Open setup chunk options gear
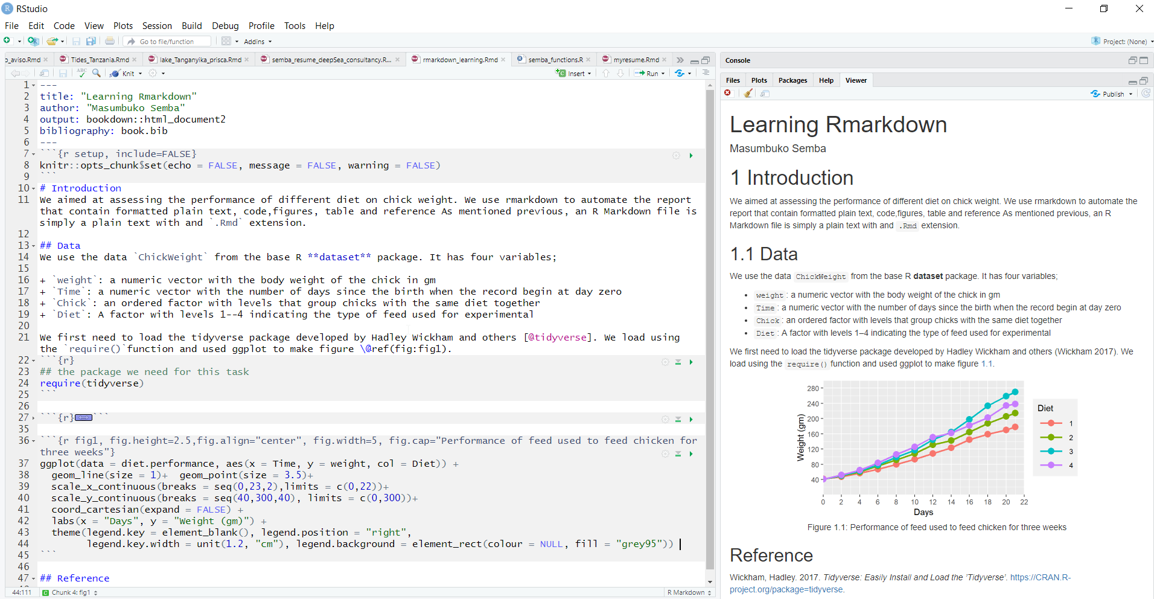This screenshot has width=1154, height=599. point(676,156)
